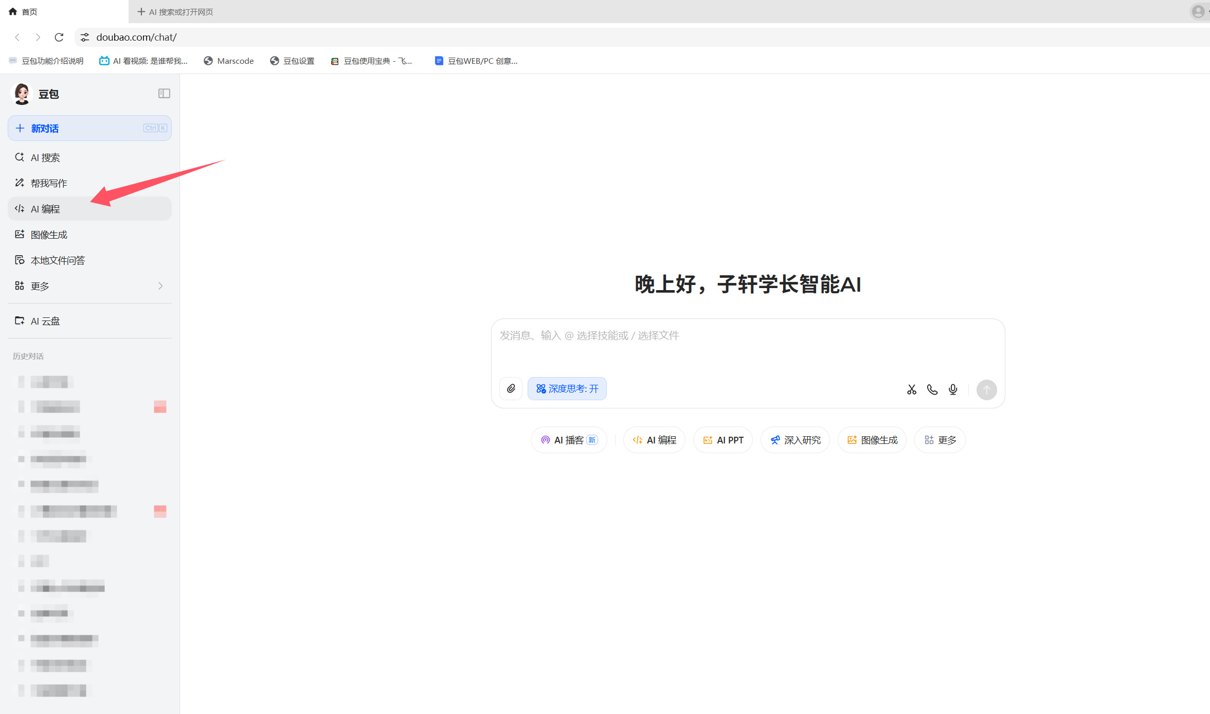Click the microphone voice input icon
Screen dimensions: 1210x714
pyautogui.click(x=953, y=389)
